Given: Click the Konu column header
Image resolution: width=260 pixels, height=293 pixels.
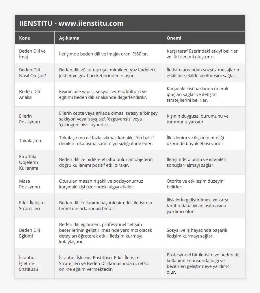Looking at the screenshot, I should pyautogui.click(x=25, y=38).
